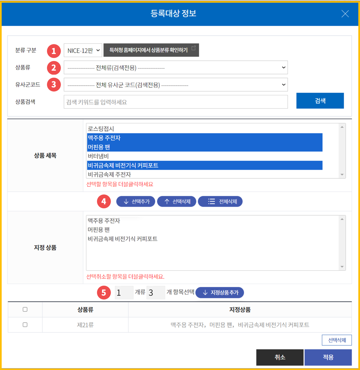The width and height of the screenshot is (360, 370).
Task: Click the up-arrow icon on 선택삭제 button
Action: pos(166,201)
